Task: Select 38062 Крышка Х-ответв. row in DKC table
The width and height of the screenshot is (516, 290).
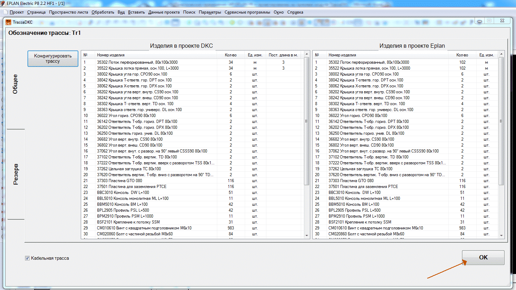Action: pyautogui.click(x=193, y=86)
